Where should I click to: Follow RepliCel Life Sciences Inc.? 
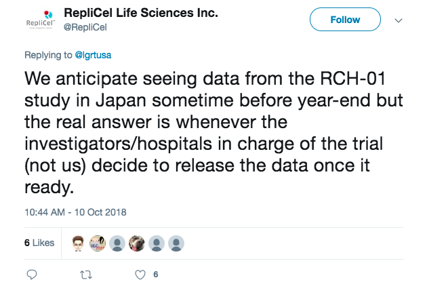tap(345, 20)
